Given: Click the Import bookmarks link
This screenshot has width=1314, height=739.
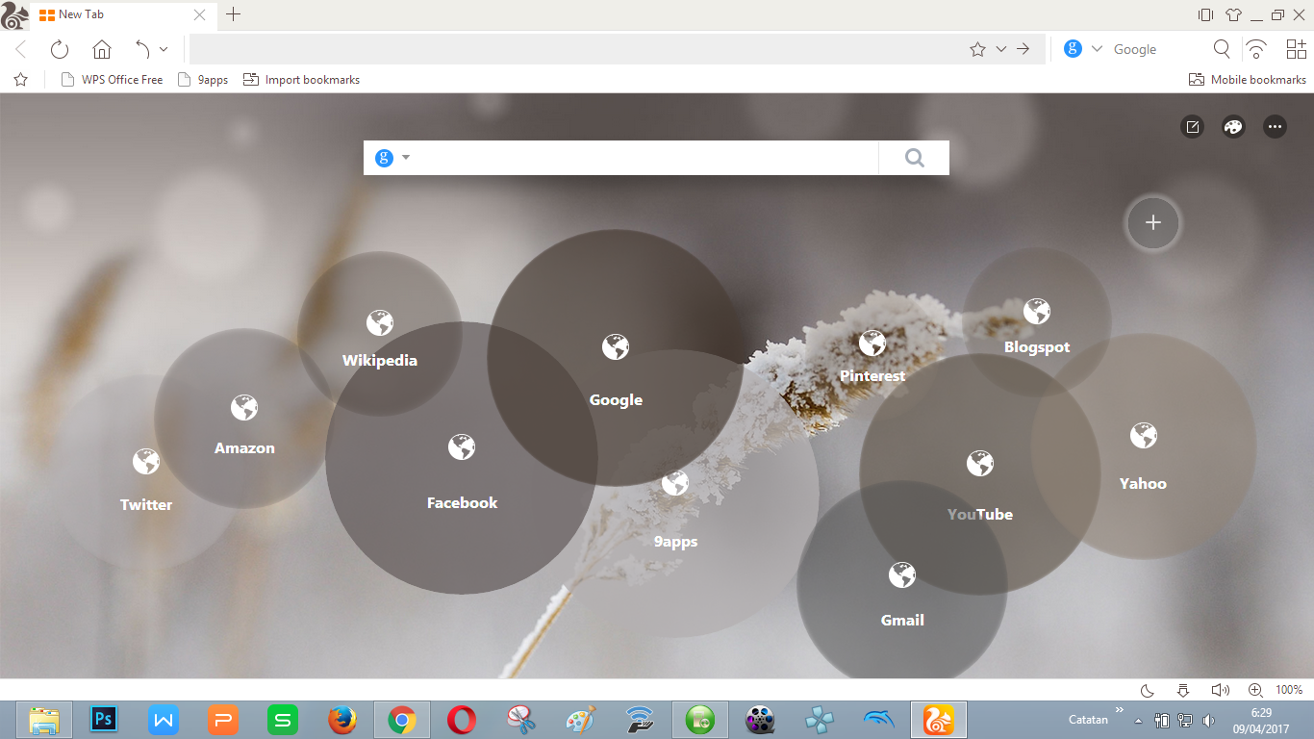Looking at the screenshot, I should tap(301, 79).
